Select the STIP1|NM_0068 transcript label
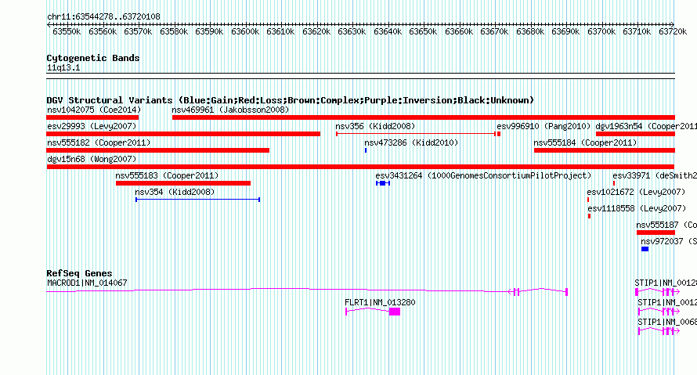Screen dimensions: 697x375 (x=667, y=322)
